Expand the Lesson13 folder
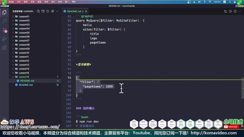This screenshot has height=137, width=244. tap(13, 65)
